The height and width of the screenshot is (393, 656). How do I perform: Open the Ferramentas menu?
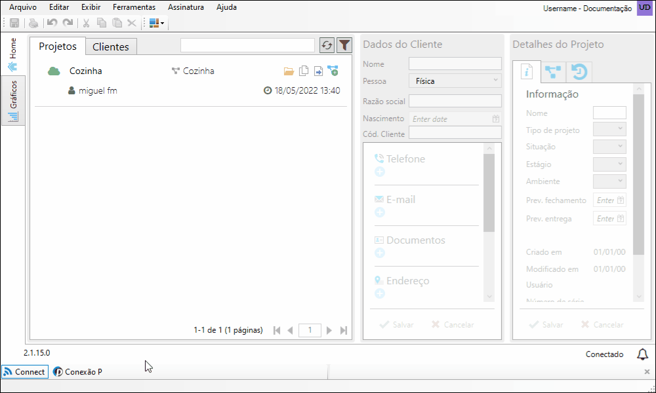pyautogui.click(x=134, y=7)
